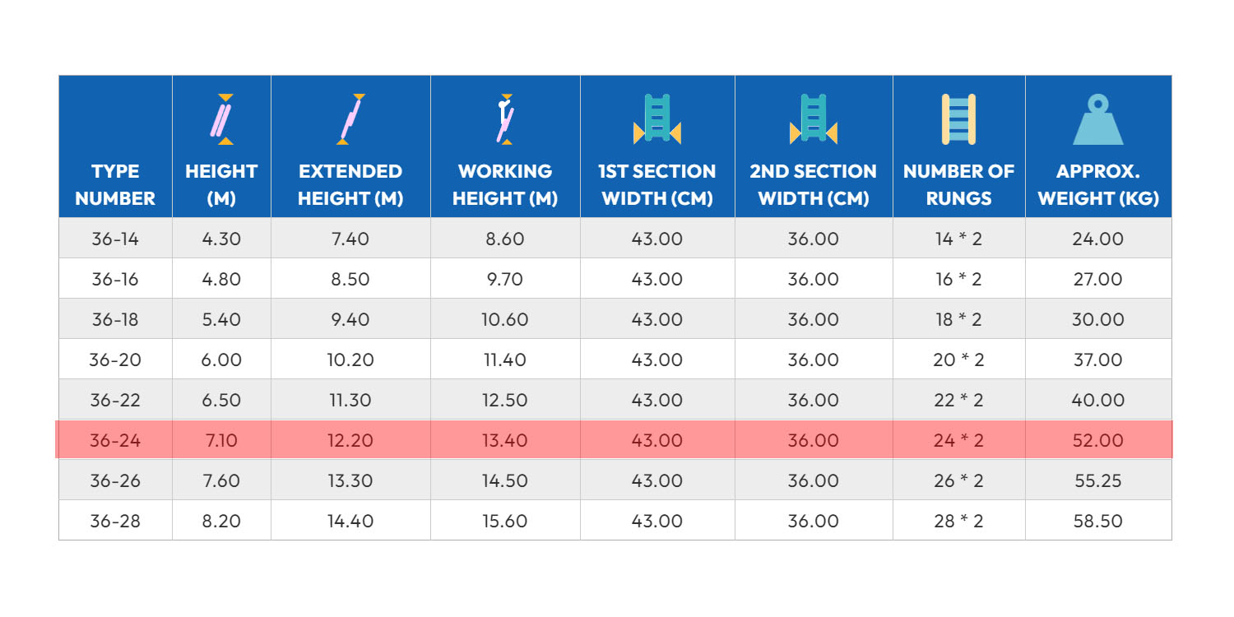
Task: Click the highlighted 36-24 type cell
Action: [x=115, y=440]
